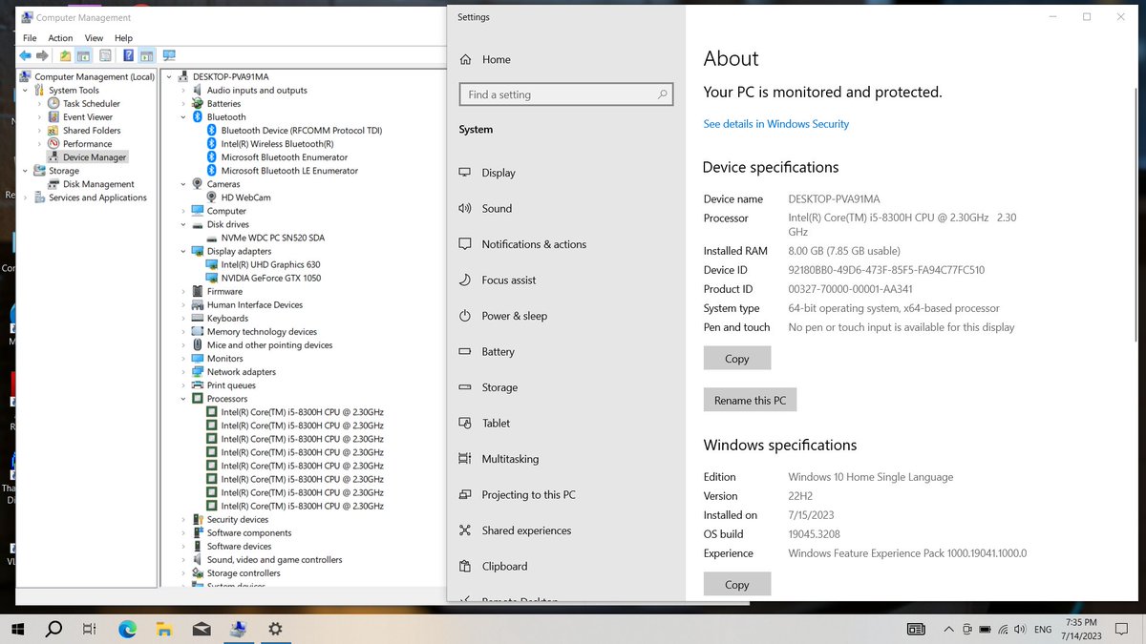Click the Display icon in Settings sidebar
This screenshot has width=1146, height=644.
[465, 173]
